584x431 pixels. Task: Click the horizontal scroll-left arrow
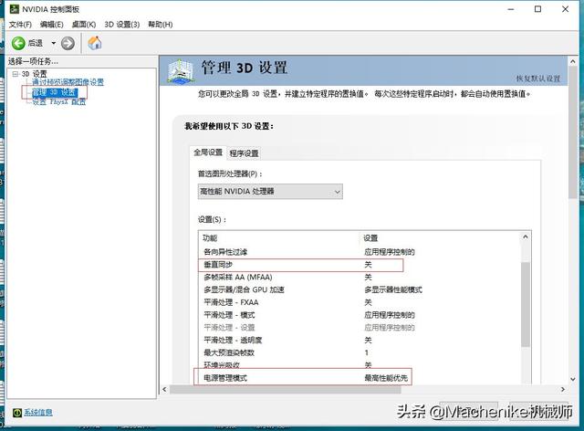(x=164, y=390)
